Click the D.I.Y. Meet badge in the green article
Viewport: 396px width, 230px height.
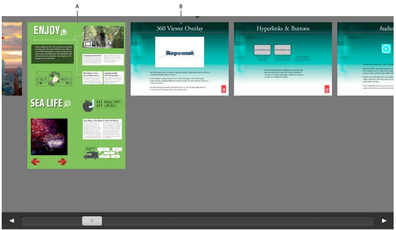pos(54,79)
